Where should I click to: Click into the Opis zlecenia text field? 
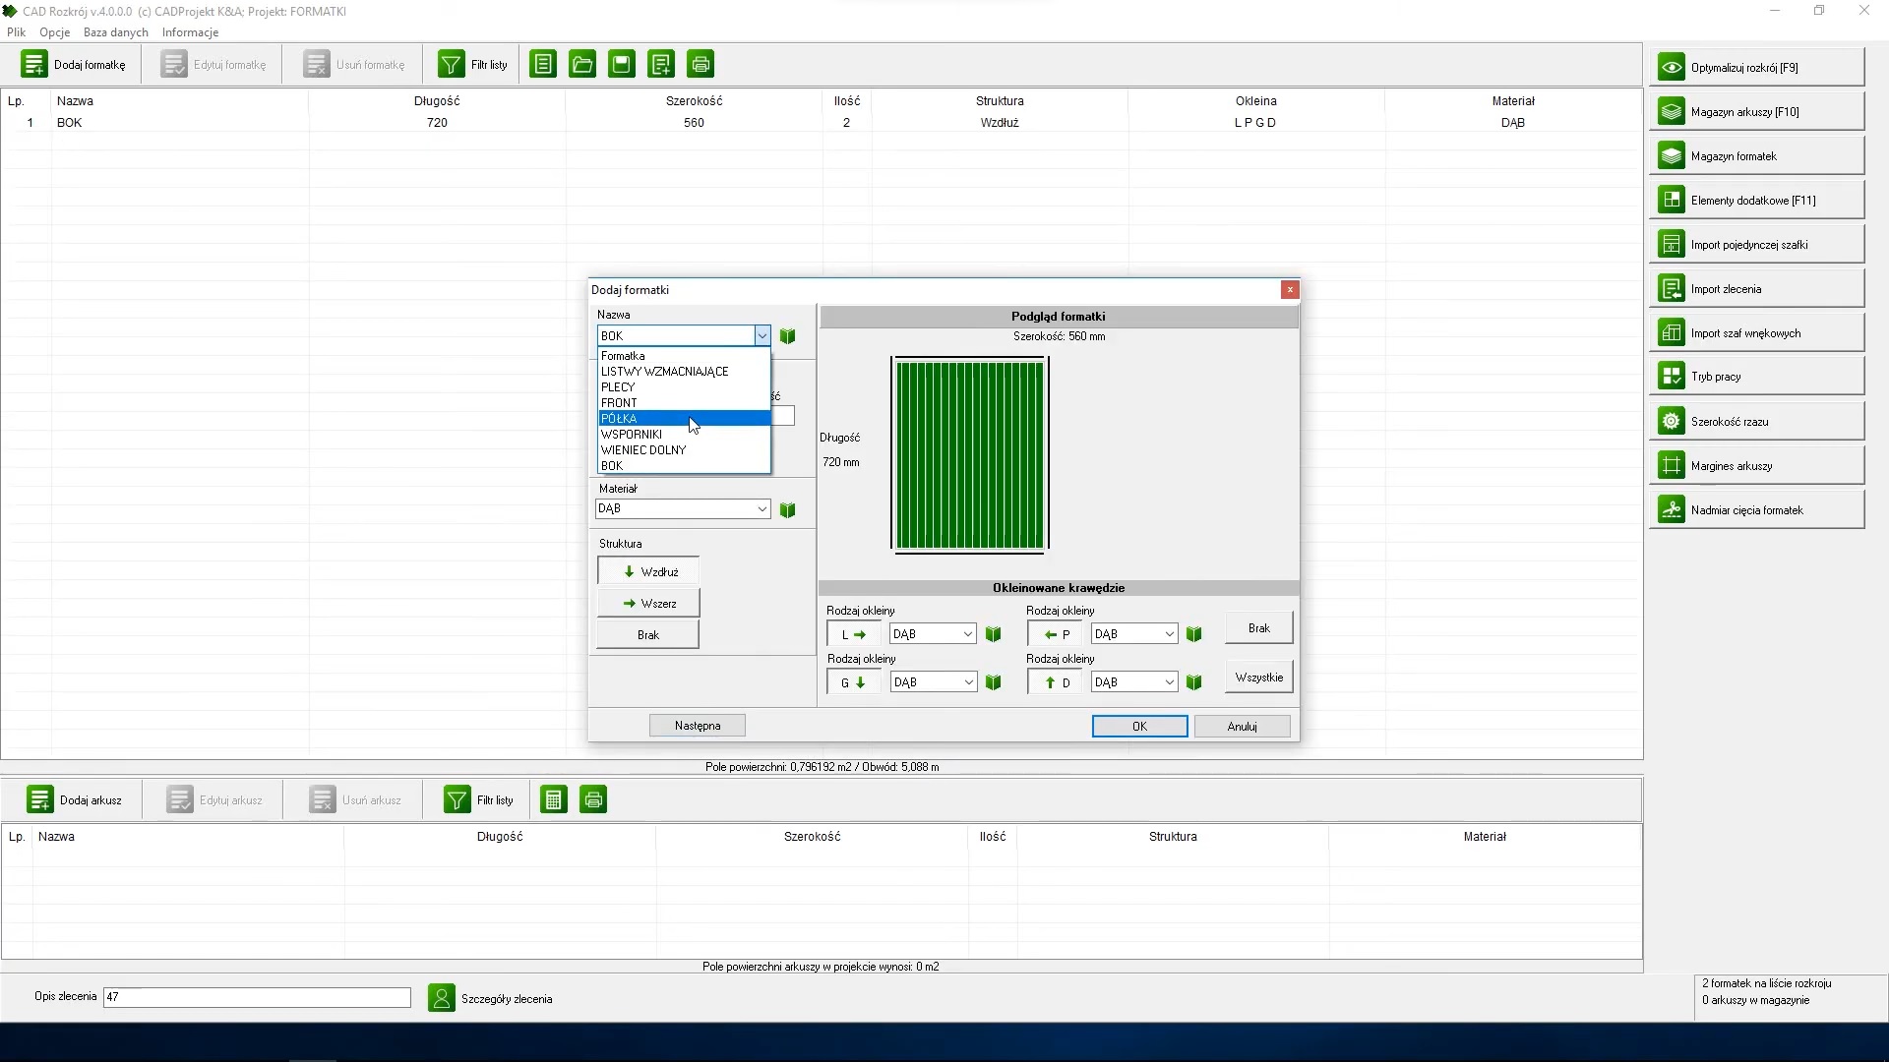pos(257,997)
